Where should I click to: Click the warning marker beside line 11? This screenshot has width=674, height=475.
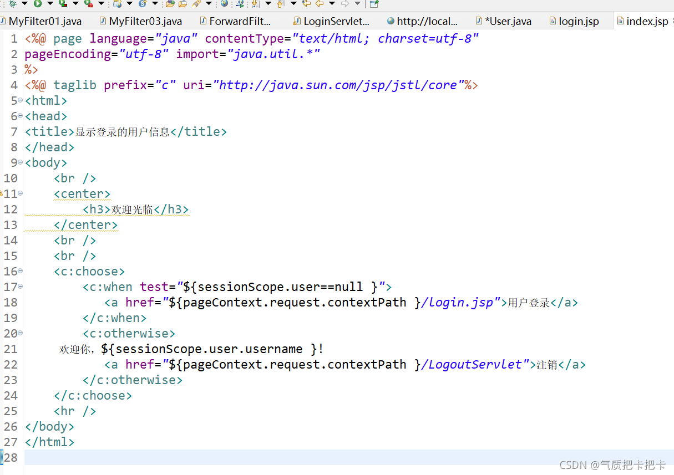coord(1,193)
